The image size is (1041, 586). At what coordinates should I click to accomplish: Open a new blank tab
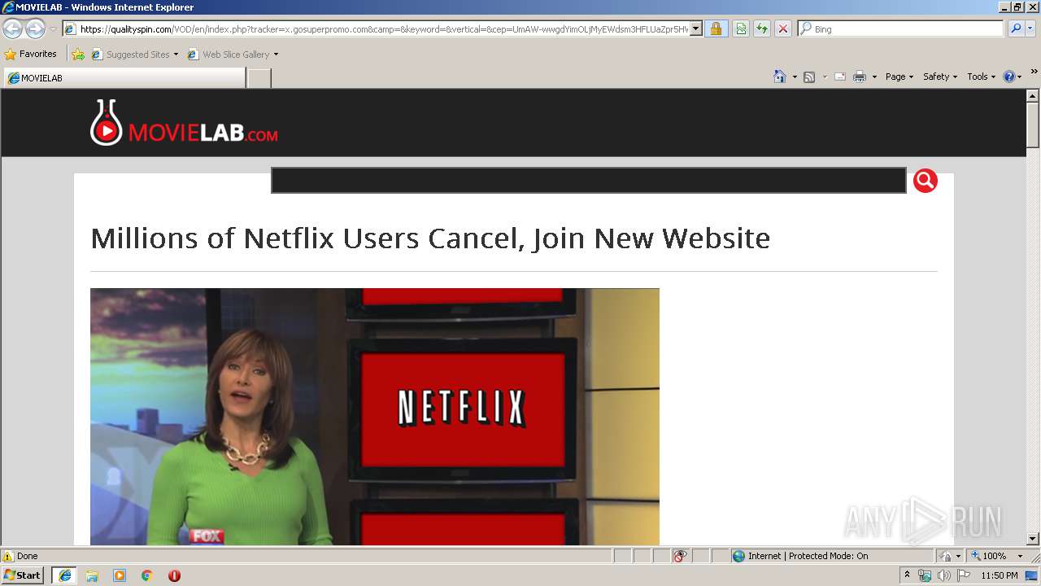point(259,78)
